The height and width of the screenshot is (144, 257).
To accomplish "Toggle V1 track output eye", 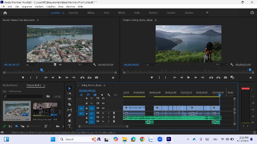I will pyautogui.click(x=103, y=108).
